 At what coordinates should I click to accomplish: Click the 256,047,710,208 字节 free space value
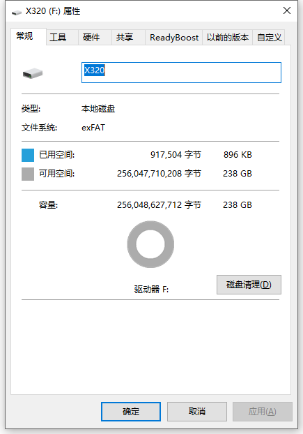[x=159, y=174]
